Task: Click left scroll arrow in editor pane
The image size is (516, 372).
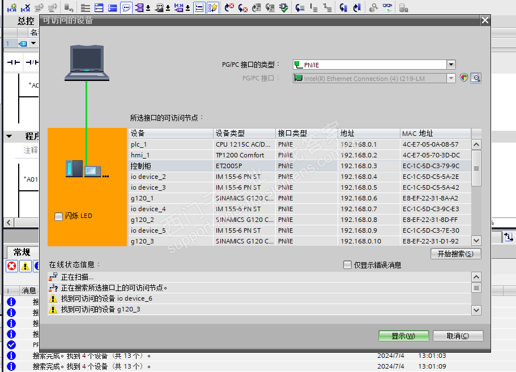Action: pyautogui.click(x=8, y=223)
